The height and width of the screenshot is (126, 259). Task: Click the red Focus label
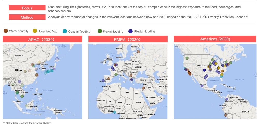(27, 8)
